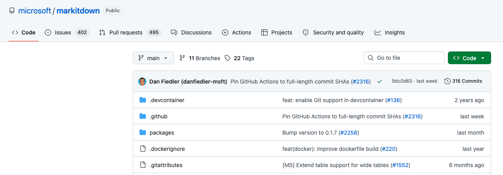Switch to the Code tab
The width and height of the screenshot is (503, 175).
click(24, 32)
